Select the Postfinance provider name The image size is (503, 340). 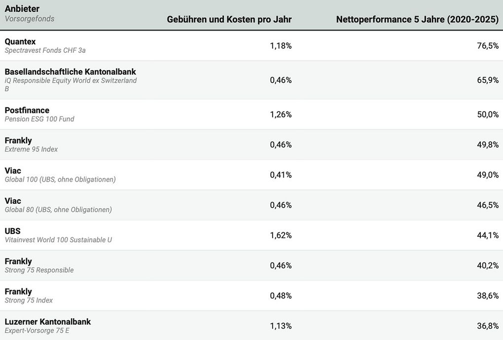tap(27, 110)
